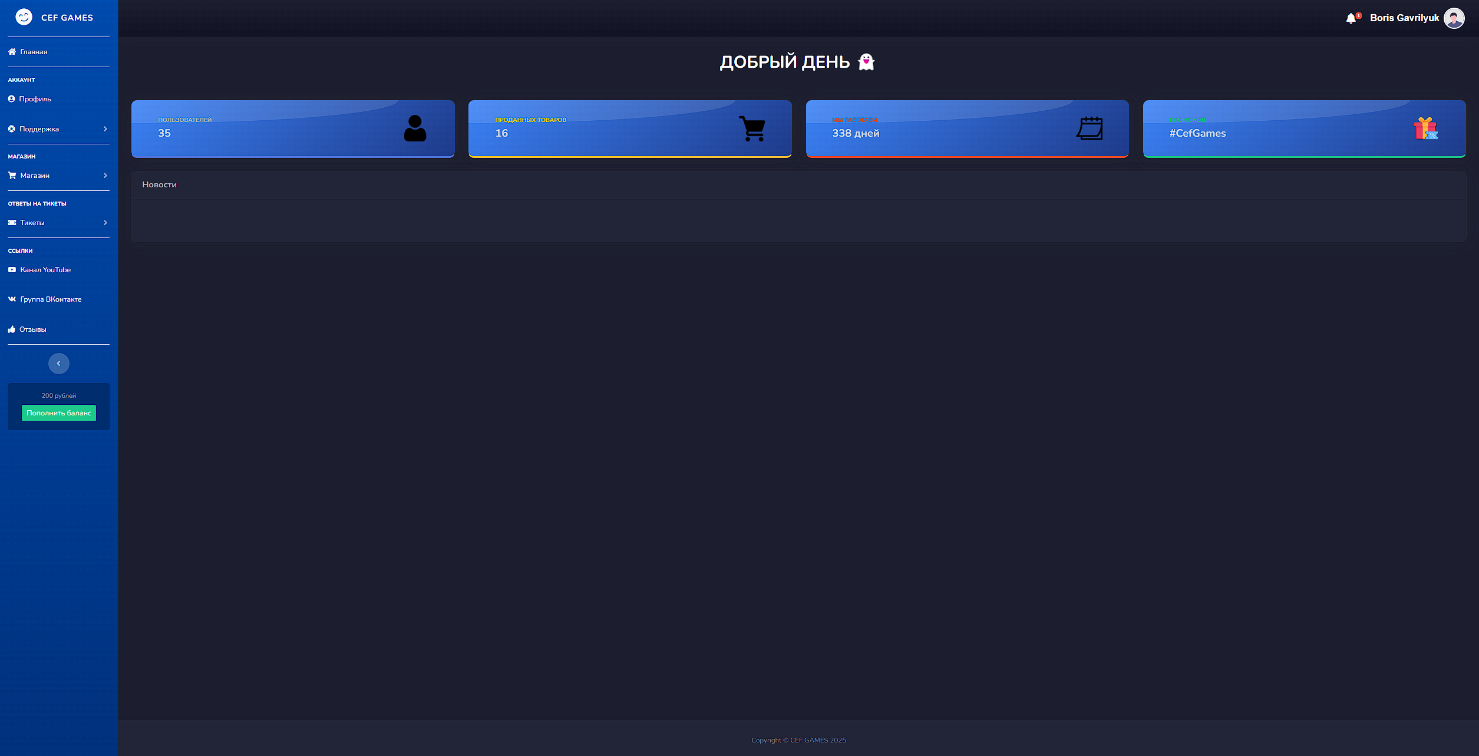Viewport: 1479px width, 756px height.
Task: Click the gift icon on promo code card
Action: pos(1426,128)
